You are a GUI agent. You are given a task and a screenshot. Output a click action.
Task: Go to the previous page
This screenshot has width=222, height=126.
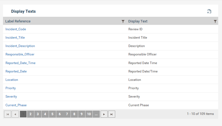coord(15,114)
